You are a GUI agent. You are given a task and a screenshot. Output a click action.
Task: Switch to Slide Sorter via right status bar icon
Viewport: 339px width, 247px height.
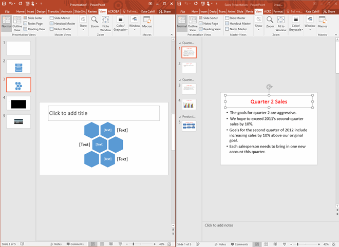[x=266, y=244]
